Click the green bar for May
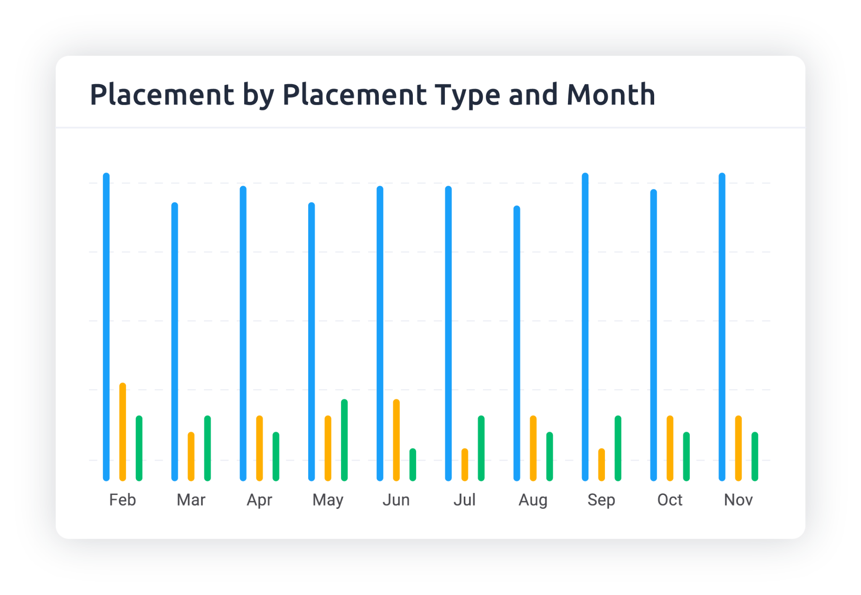The width and height of the screenshot is (861, 595). pyautogui.click(x=344, y=440)
